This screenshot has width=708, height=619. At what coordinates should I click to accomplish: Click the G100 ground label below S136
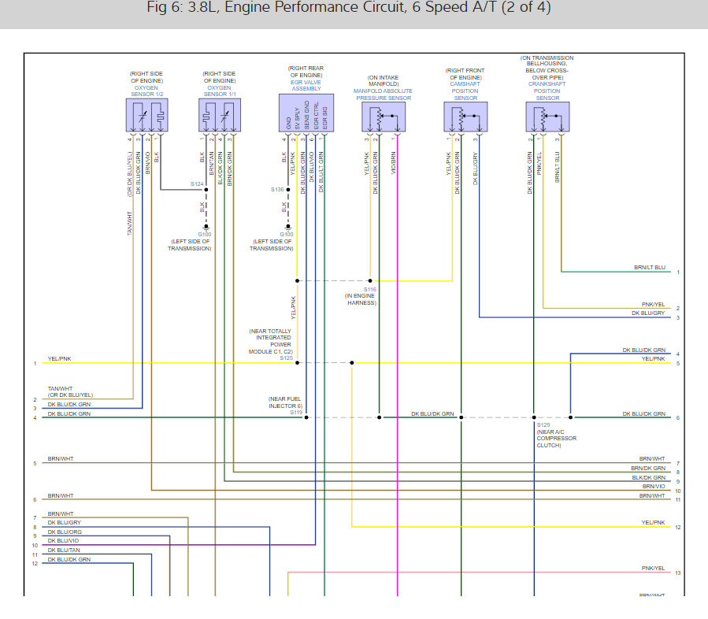[286, 235]
